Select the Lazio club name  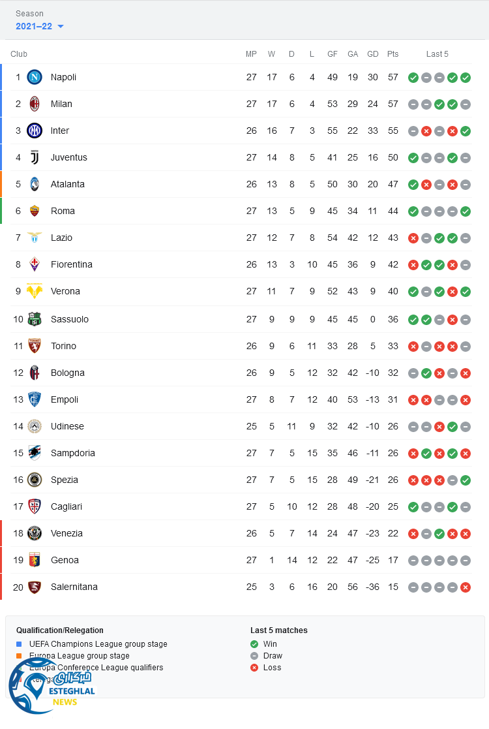point(61,238)
